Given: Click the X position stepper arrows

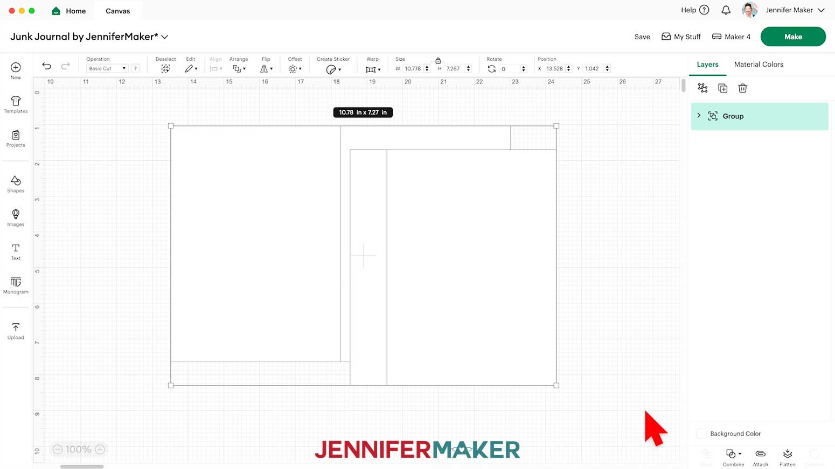Looking at the screenshot, I should tap(568, 68).
